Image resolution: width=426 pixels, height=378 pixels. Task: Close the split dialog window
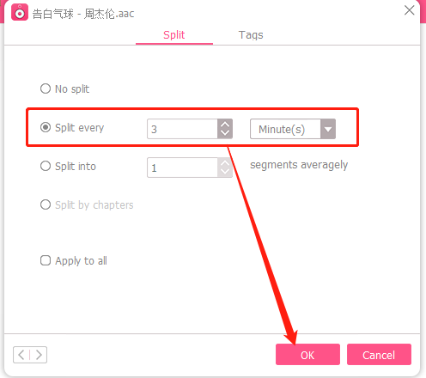click(409, 10)
